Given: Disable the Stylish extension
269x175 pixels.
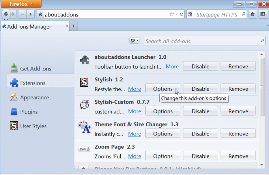Looking at the screenshot, I should (200, 89).
